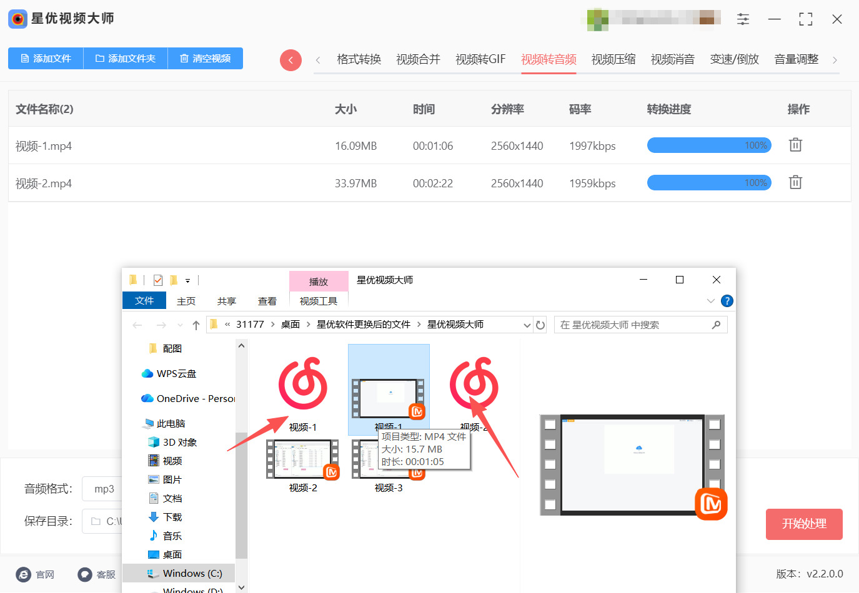This screenshot has width=859, height=593.
Task: Switch to 视频压缩 tab
Action: pos(613,59)
